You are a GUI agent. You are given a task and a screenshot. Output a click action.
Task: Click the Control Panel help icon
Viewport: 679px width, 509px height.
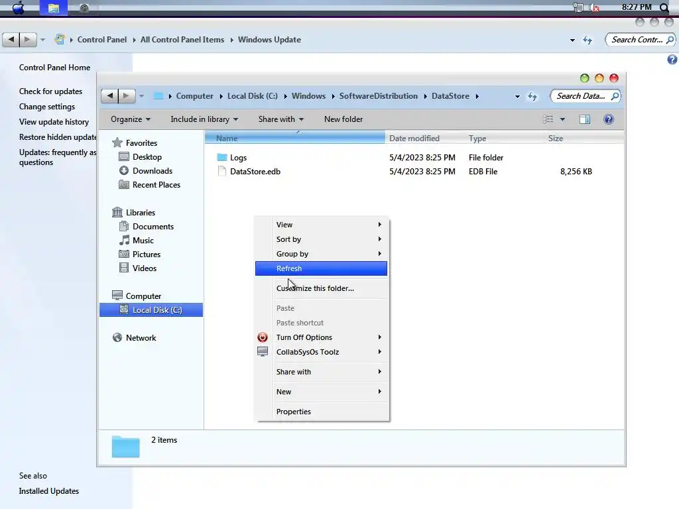click(672, 60)
